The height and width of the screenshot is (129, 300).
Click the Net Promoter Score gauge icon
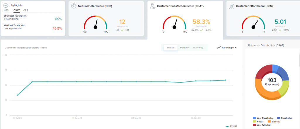(74, 6)
